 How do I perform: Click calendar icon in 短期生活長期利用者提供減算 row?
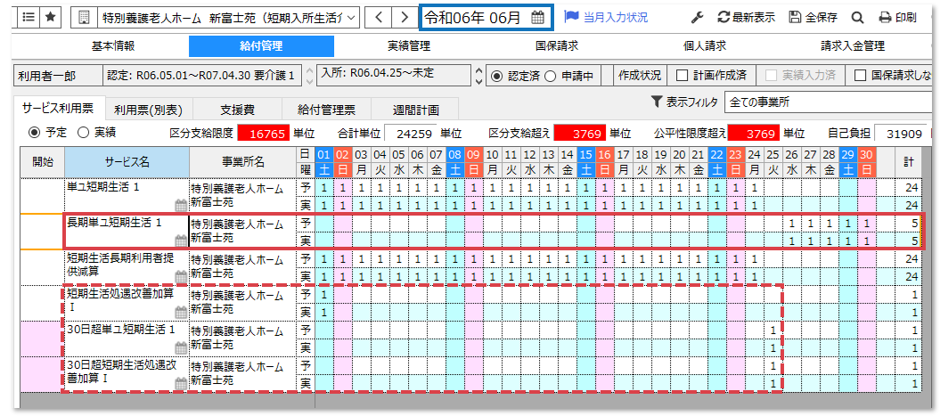pos(181,276)
